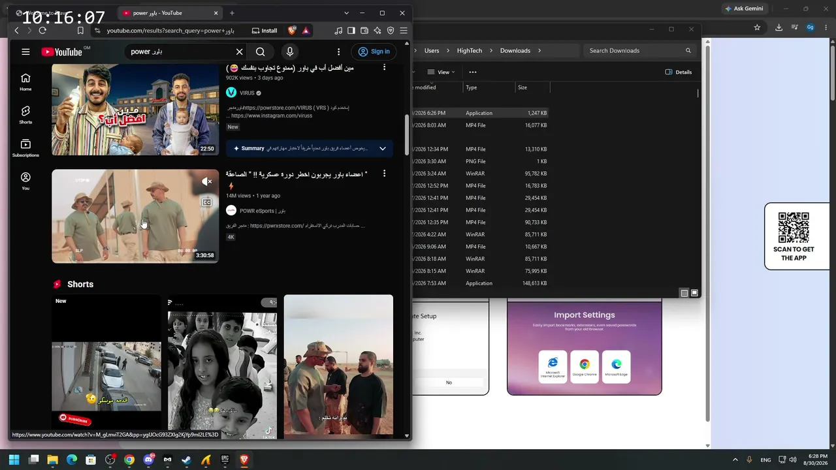The height and width of the screenshot is (470, 836).
Task: Open the VIRUS channel link
Action: point(247,93)
